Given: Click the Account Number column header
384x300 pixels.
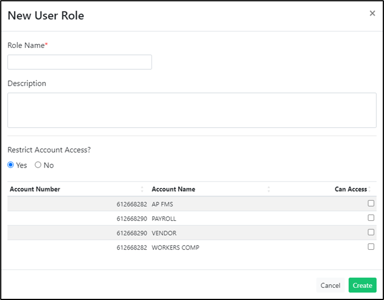Looking at the screenshot, I should (35, 189).
